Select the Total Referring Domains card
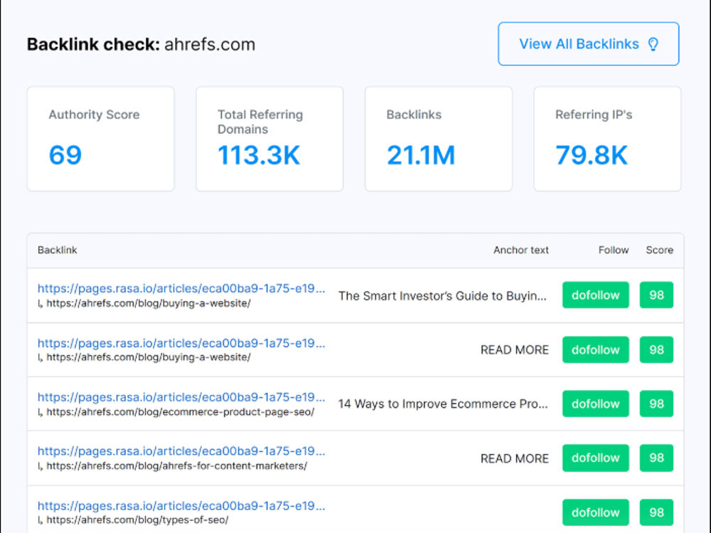Screen dimensions: 711x533 coord(269,139)
